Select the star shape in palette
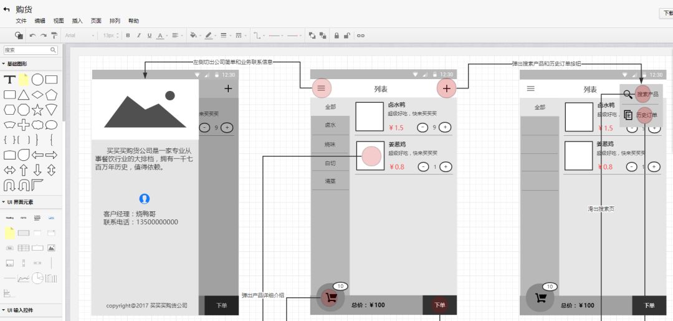Viewport: 673px width, 321px height. pos(37,110)
